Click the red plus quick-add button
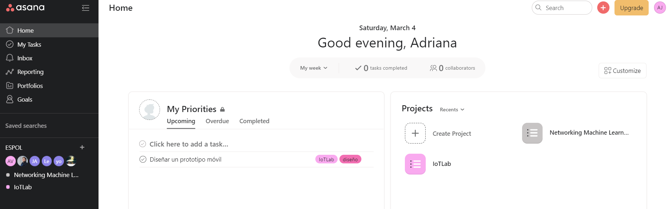Image resolution: width=667 pixels, height=209 pixels. [603, 8]
